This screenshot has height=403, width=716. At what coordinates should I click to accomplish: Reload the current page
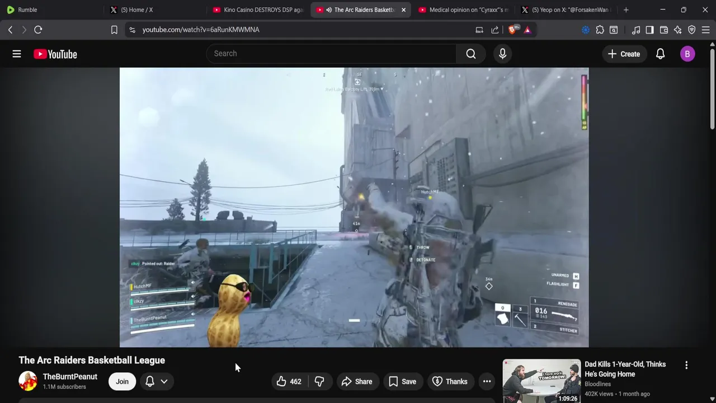click(x=38, y=30)
